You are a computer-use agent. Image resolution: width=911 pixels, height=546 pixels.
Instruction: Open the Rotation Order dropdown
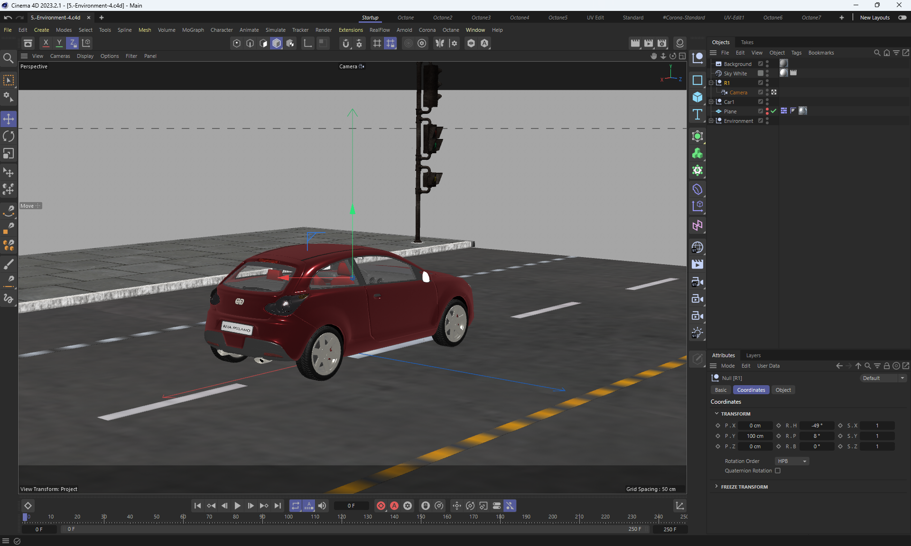point(791,461)
